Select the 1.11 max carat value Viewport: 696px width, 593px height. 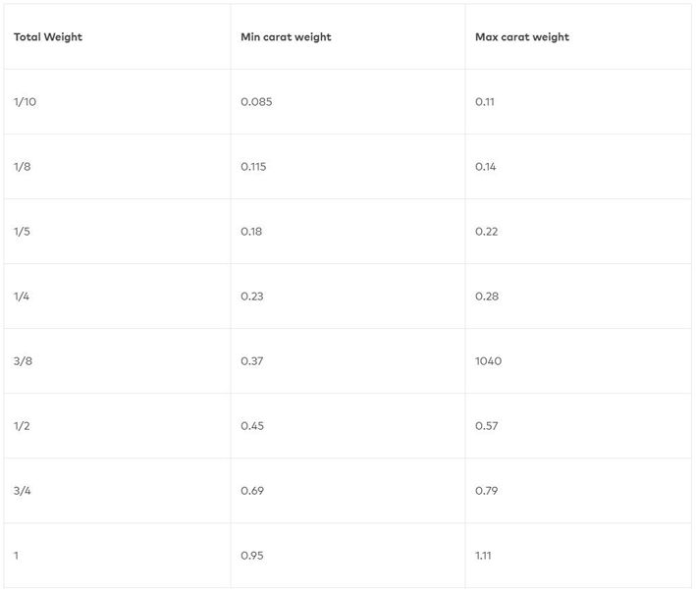(483, 556)
